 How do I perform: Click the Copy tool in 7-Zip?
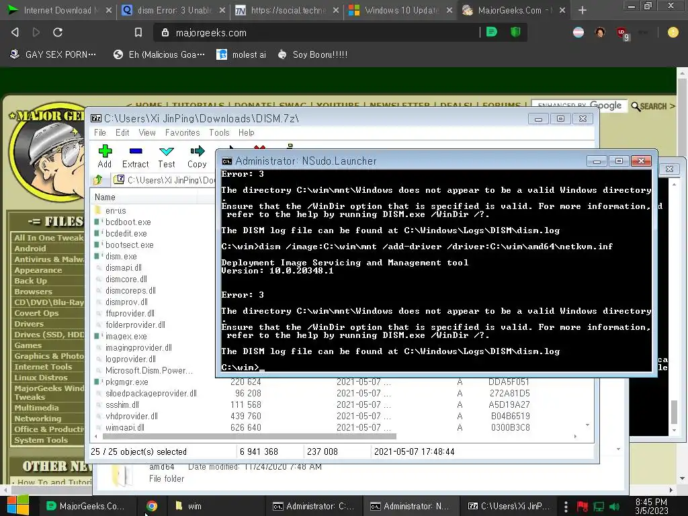(x=197, y=157)
